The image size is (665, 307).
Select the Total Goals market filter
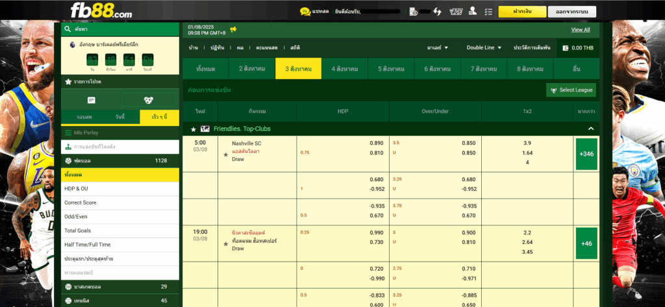coord(120,230)
